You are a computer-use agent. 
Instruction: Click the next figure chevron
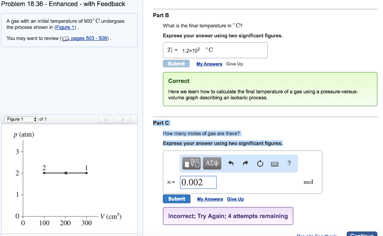(x=123, y=119)
